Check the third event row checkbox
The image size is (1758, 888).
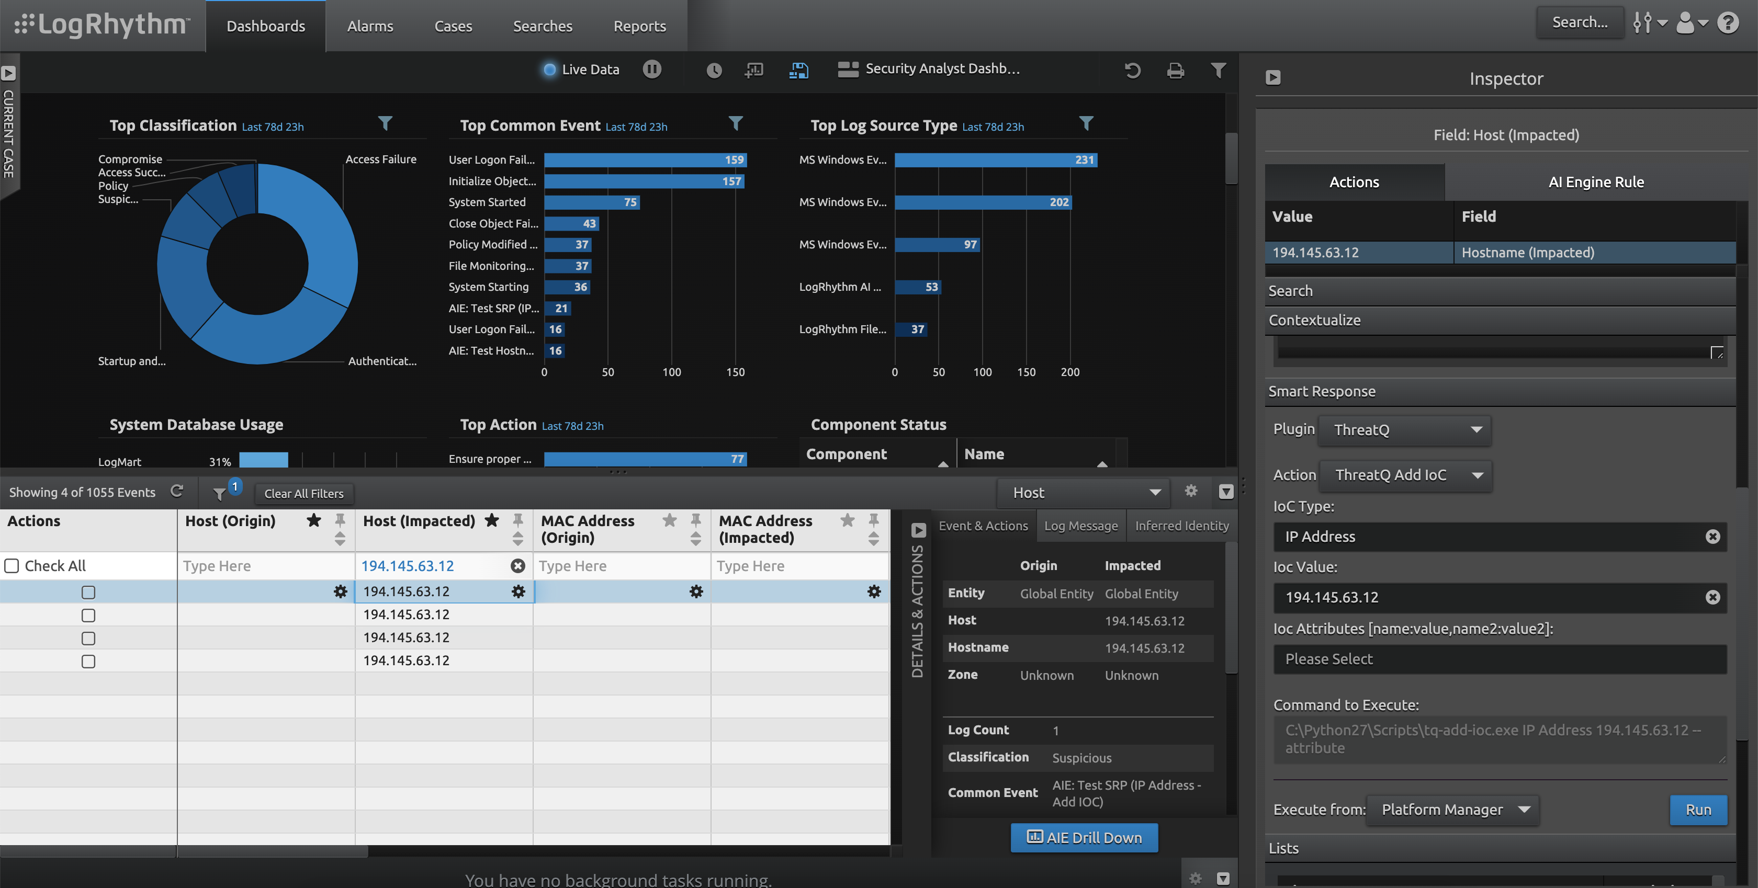pos(88,639)
